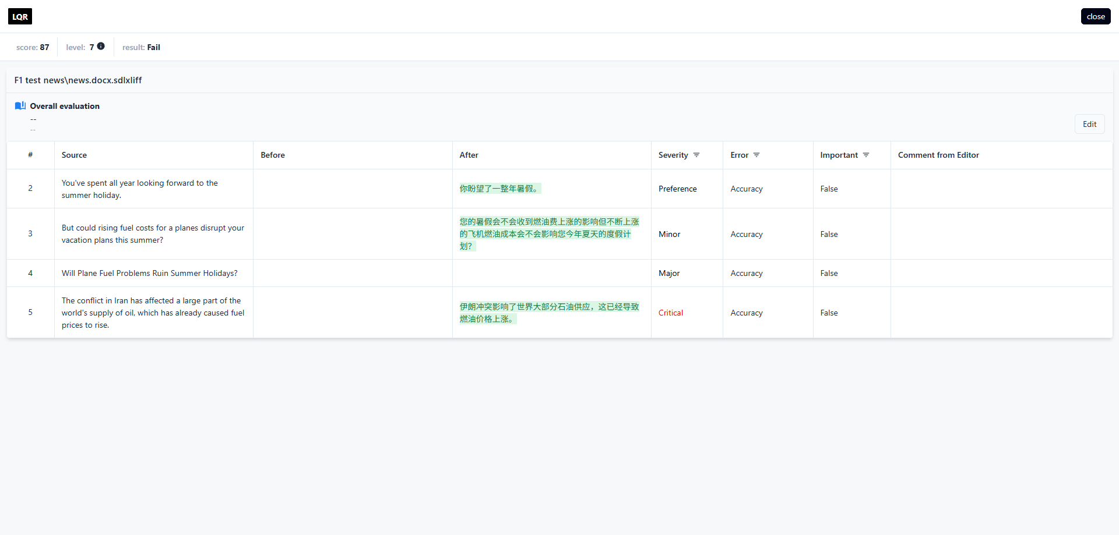Click the Accuracy error cell in row 5
The height and width of the screenshot is (535, 1119).
tap(747, 313)
